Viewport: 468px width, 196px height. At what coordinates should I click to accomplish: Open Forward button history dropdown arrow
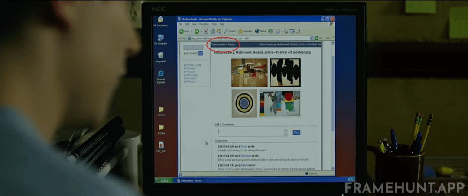click(x=201, y=31)
